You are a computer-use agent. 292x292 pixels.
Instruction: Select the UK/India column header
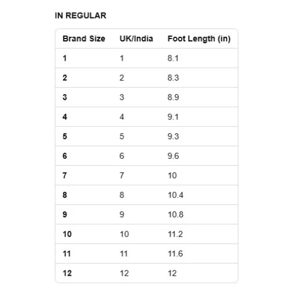tap(136, 39)
